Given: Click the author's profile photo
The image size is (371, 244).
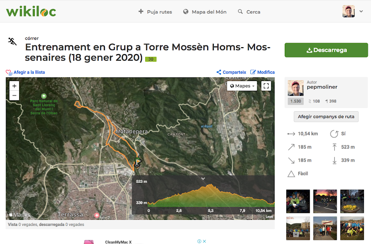Looking at the screenshot, I should (x=295, y=88).
